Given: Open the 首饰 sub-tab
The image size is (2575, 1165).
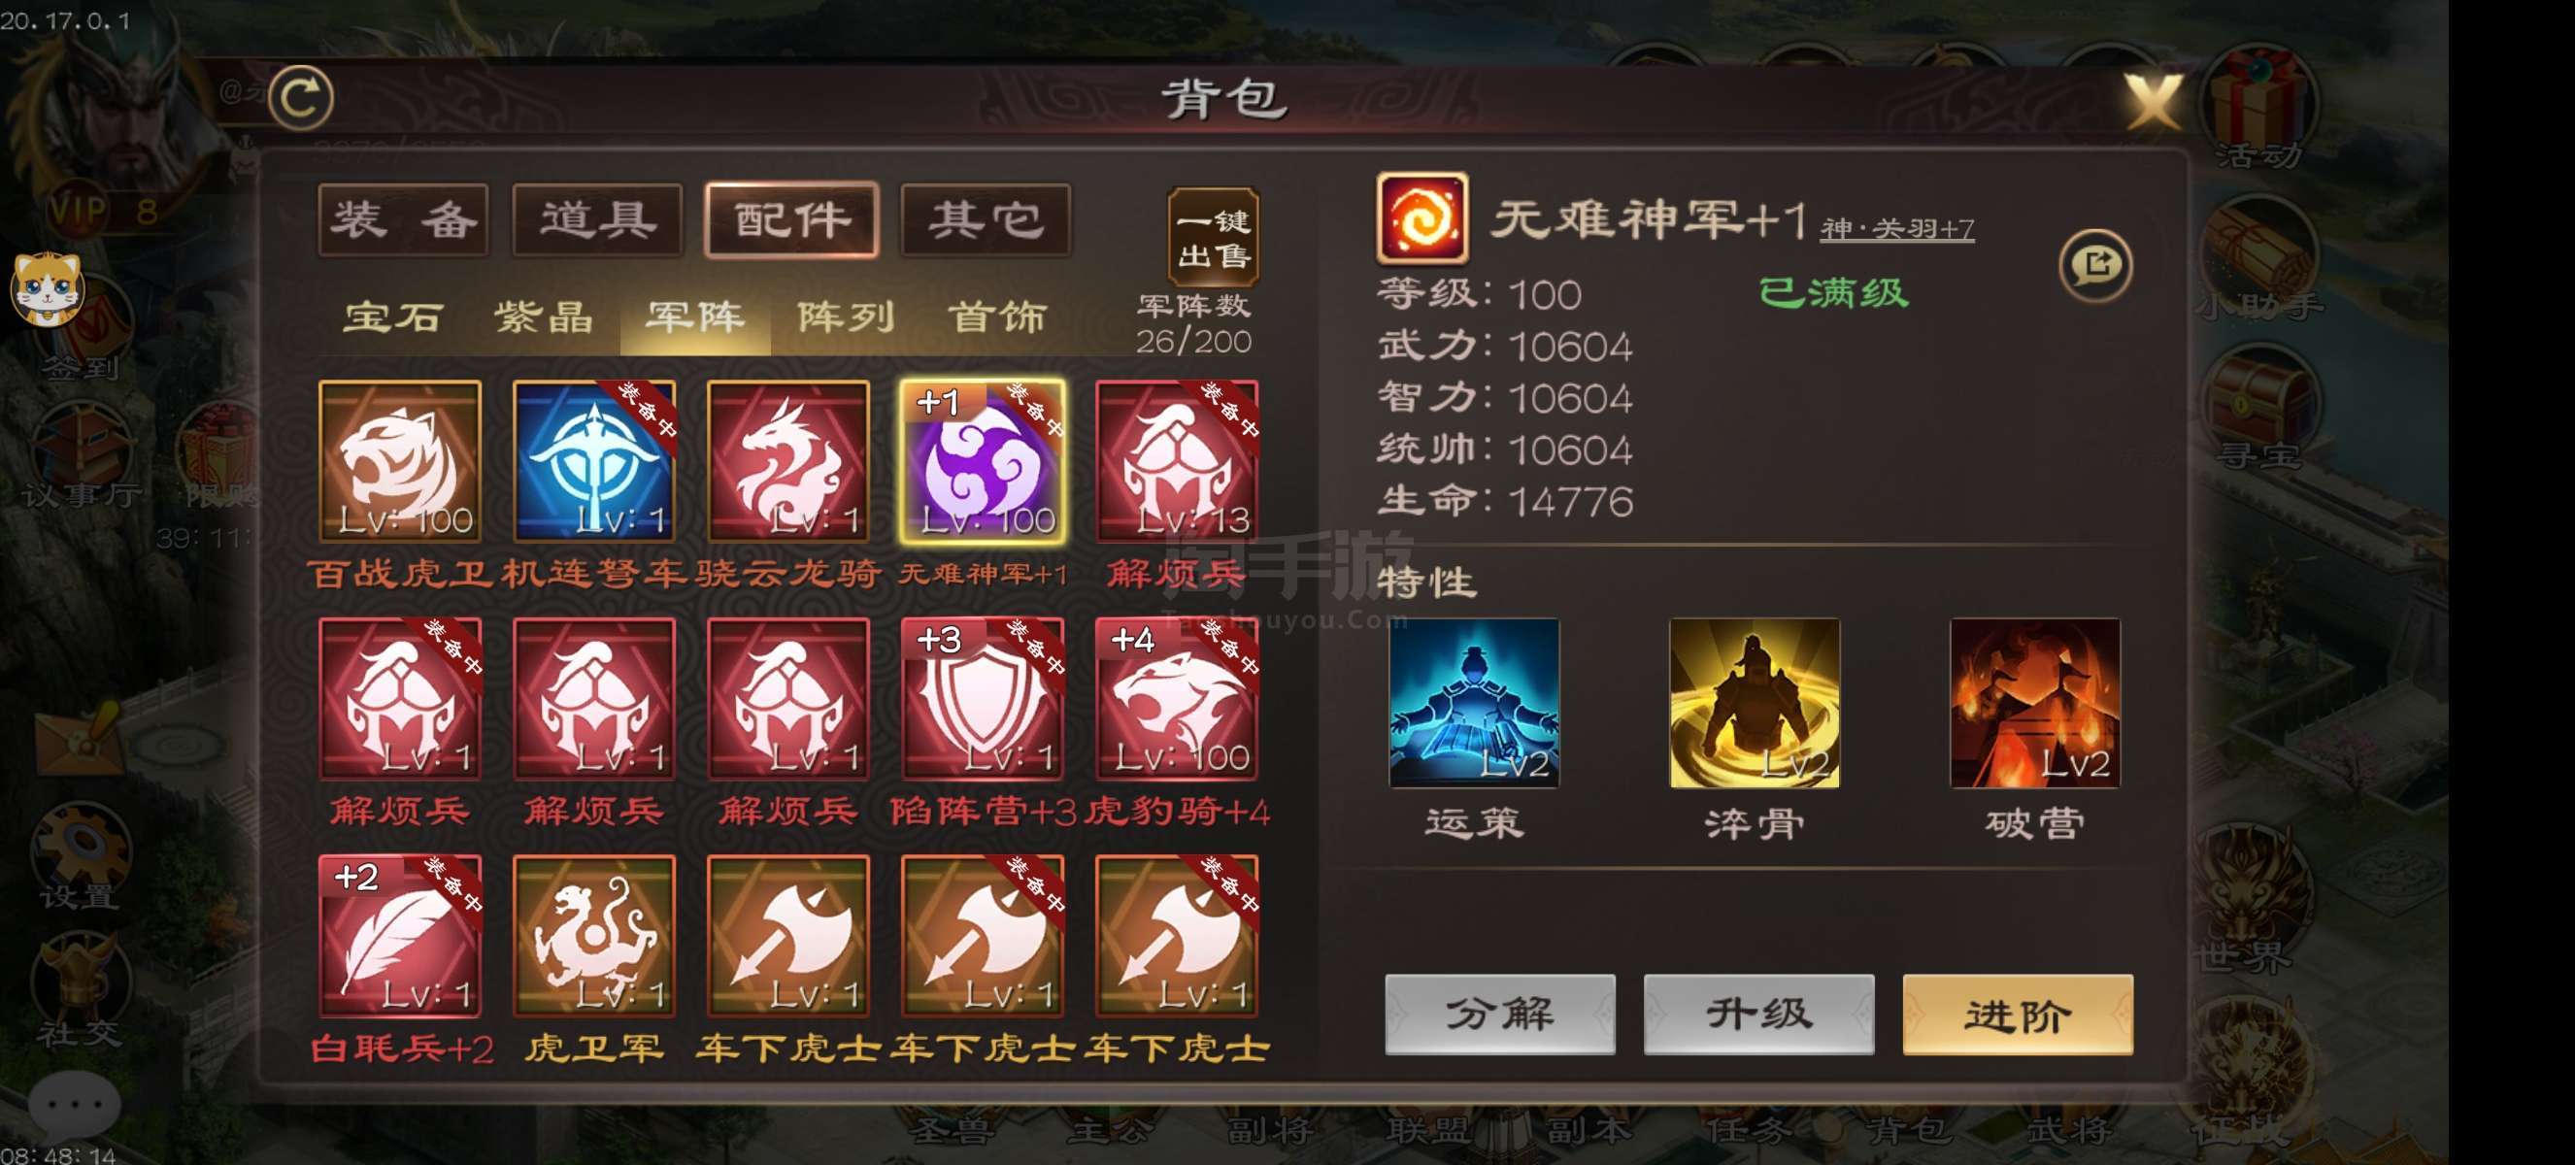Looking at the screenshot, I should [996, 317].
